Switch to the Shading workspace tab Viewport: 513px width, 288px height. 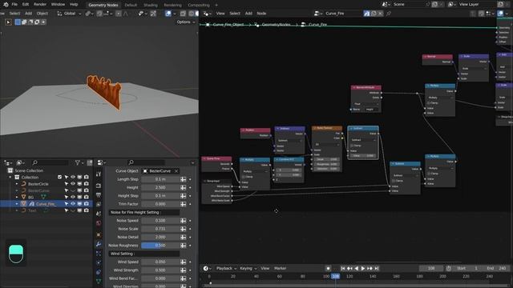(150, 5)
